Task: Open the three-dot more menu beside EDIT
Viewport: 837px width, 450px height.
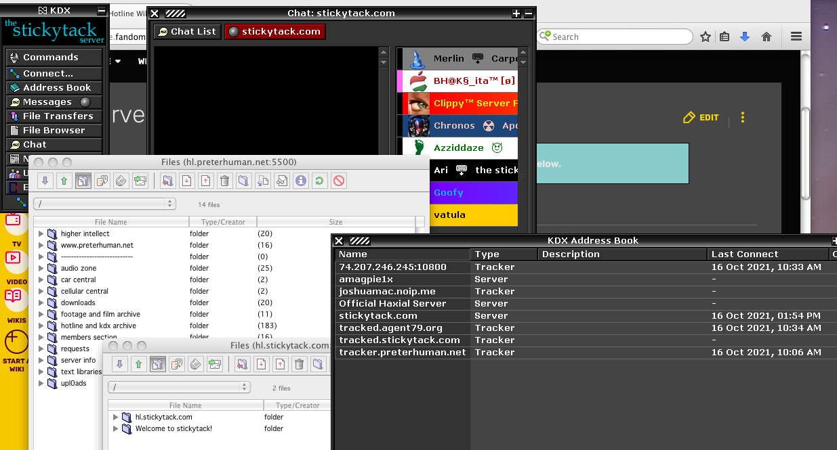Action: 743,118
